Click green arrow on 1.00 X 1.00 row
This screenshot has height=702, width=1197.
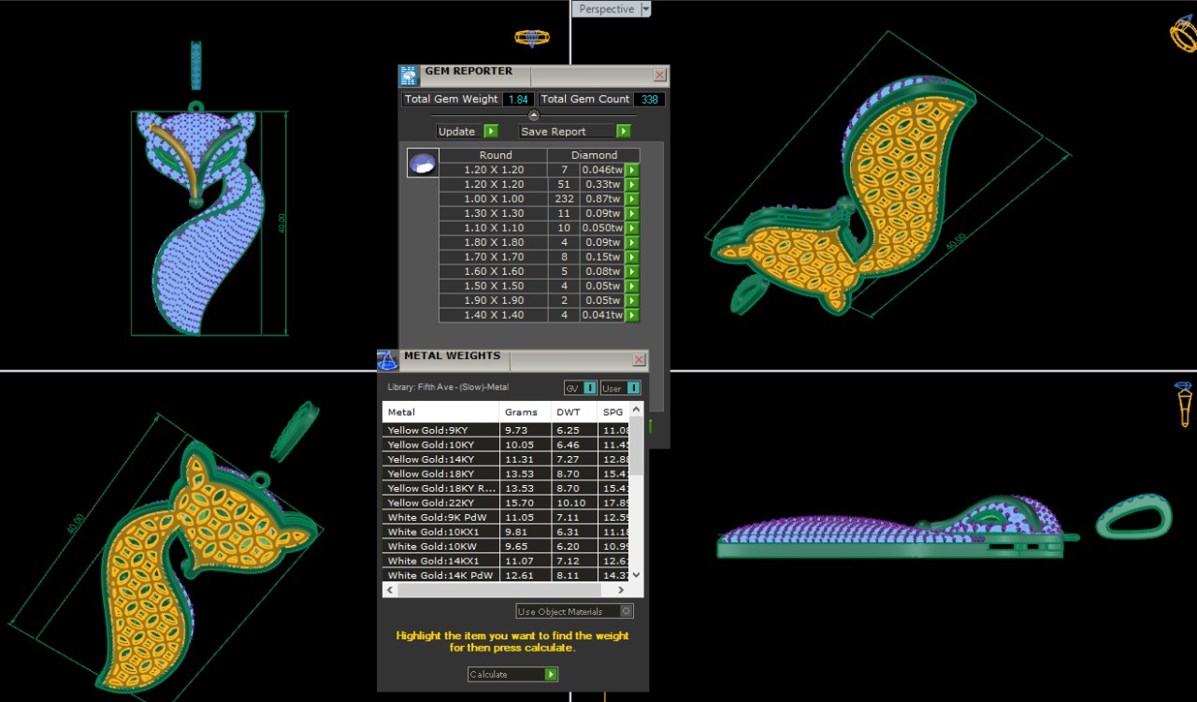click(x=632, y=199)
